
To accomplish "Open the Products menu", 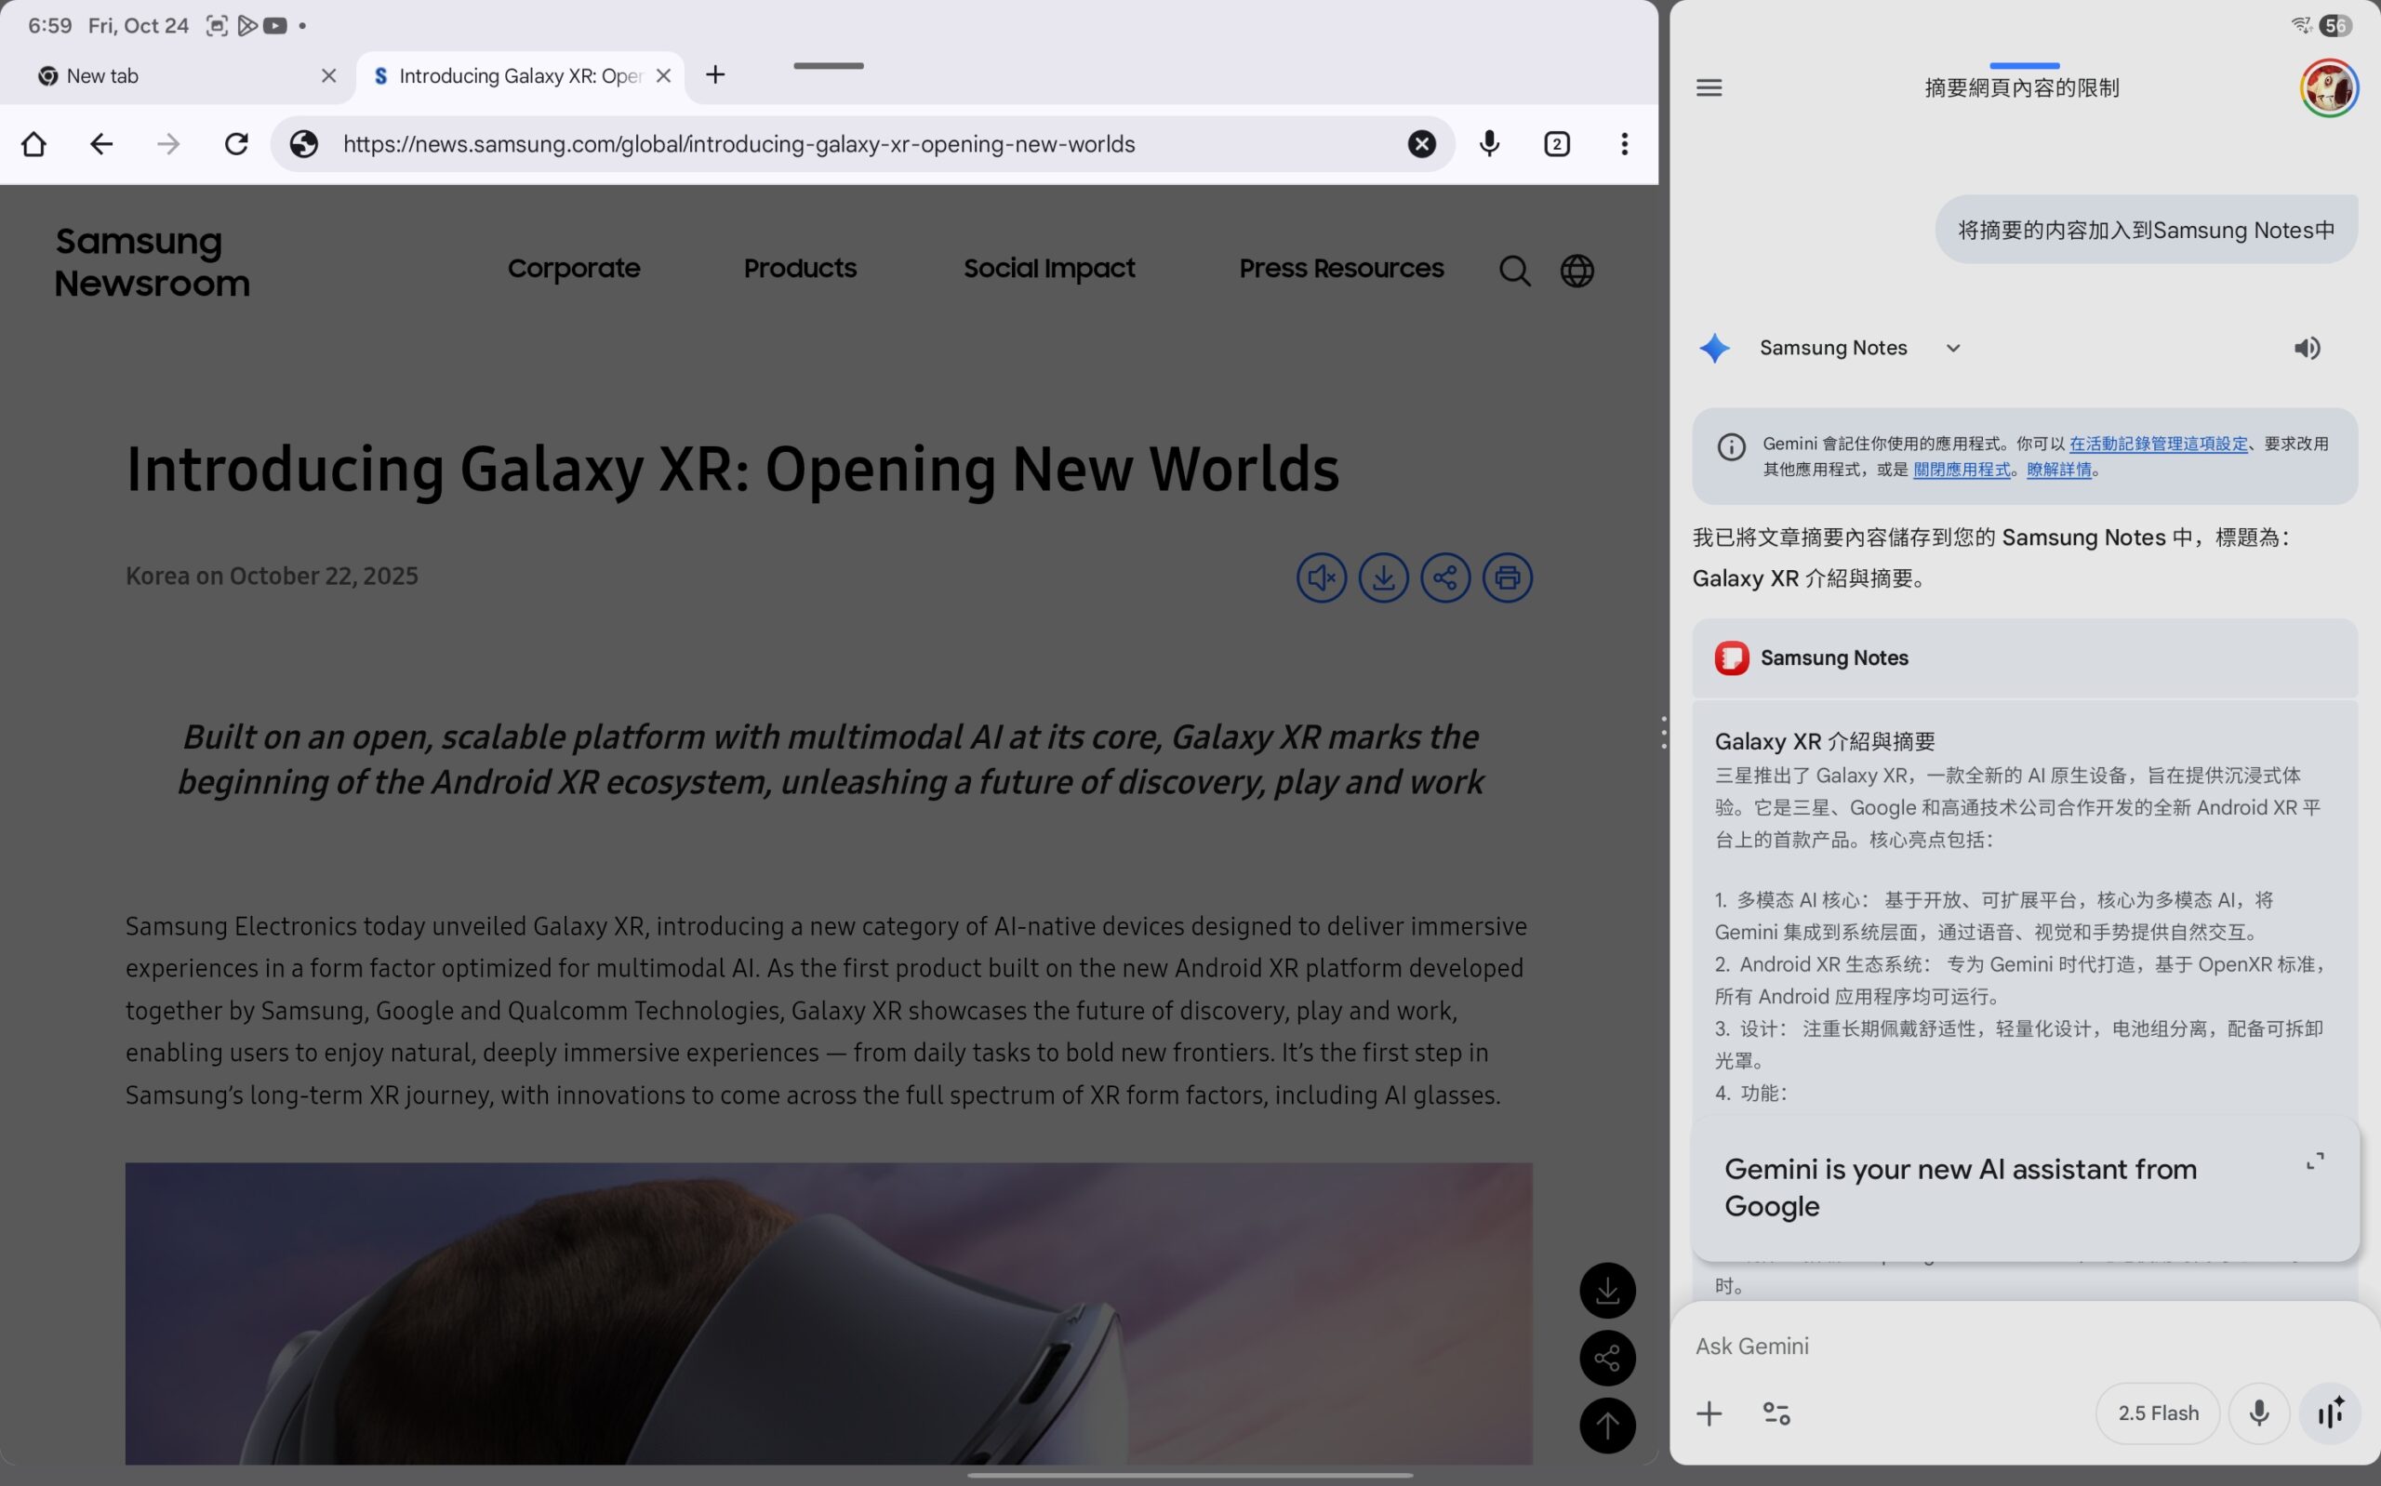I will (x=800, y=269).
